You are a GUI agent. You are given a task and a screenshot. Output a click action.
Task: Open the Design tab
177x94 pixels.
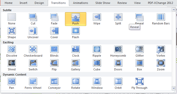coord(39,3)
